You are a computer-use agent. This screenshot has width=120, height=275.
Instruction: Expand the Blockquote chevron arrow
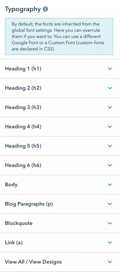tap(110, 223)
